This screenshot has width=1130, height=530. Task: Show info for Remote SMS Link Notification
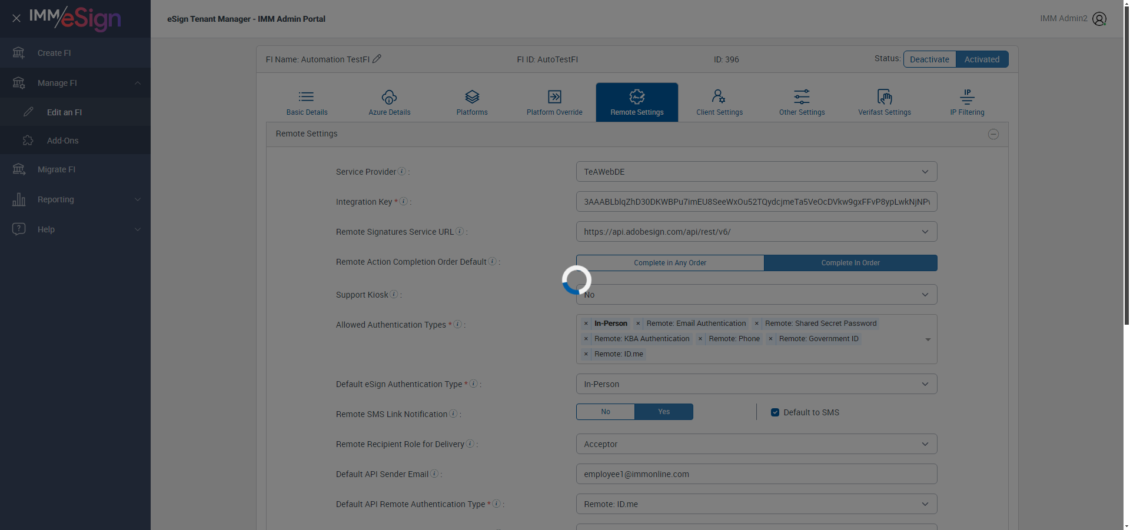tap(453, 414)
